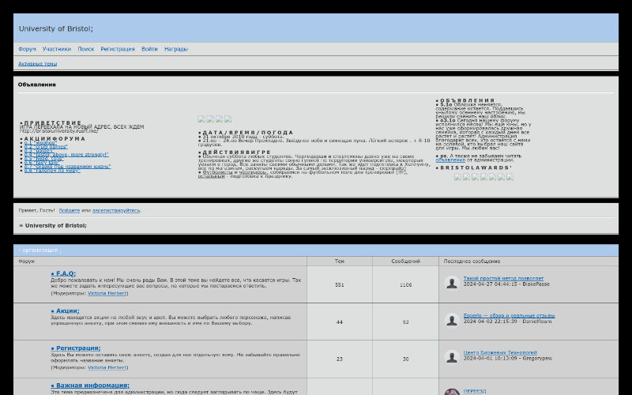
Task: Collapse the организация category header
Action: pos(39,250)
